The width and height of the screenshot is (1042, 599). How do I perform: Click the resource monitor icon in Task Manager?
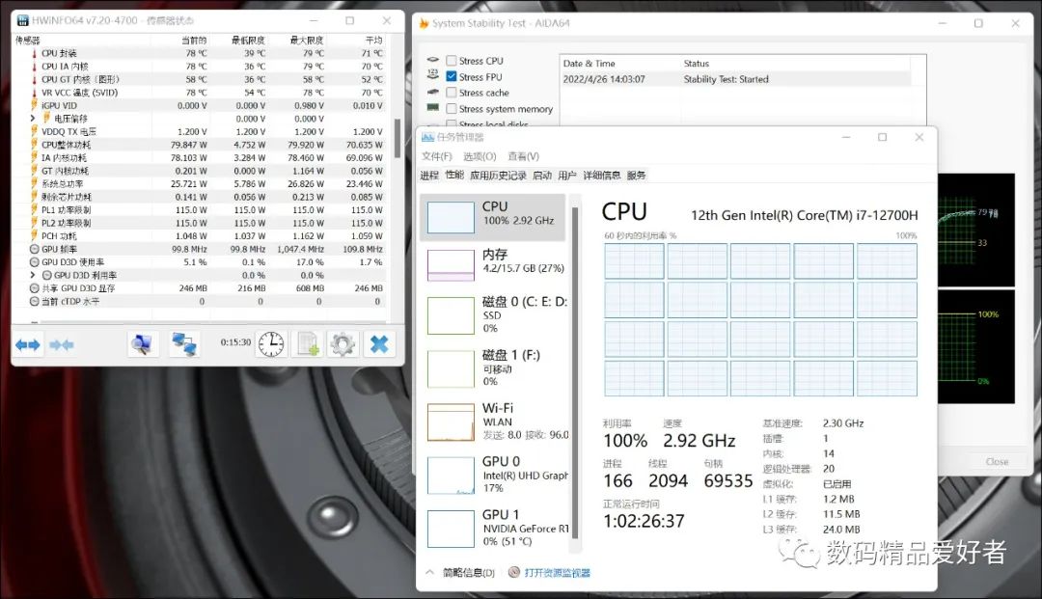coord(513,572)
